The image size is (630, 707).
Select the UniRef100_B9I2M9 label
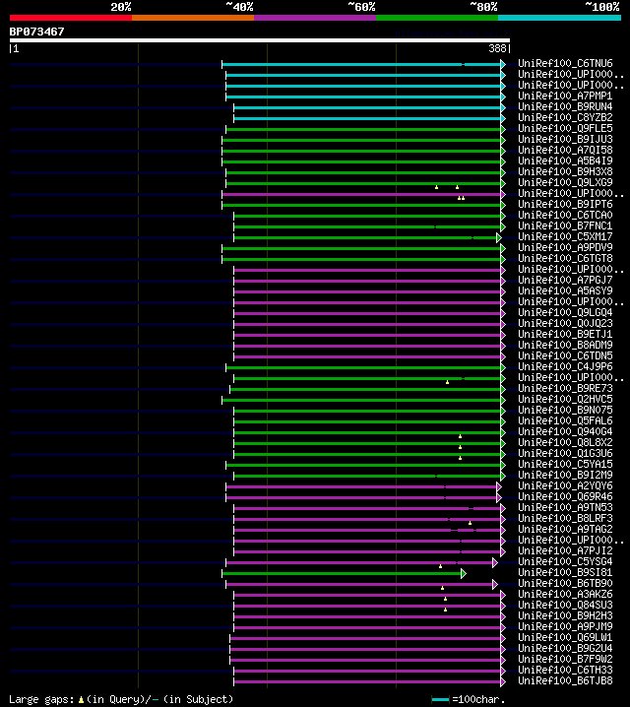(565, 475)
